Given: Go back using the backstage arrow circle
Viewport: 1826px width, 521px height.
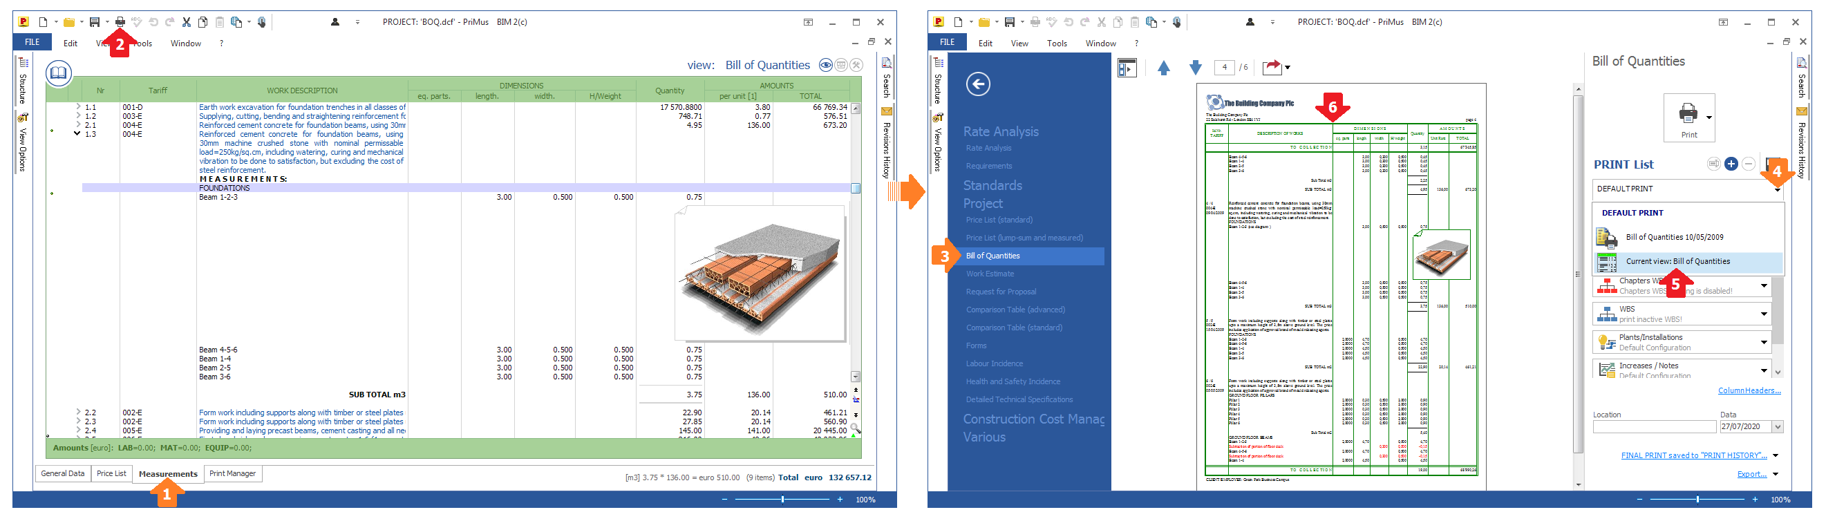Looking at the screenshot, I should (x=978, y=84).
